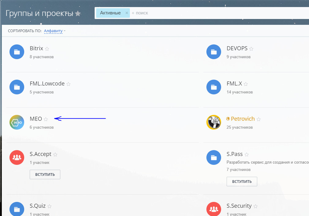309x216 pixels.
Task: Click '7 участников' under S.Pass
Action: (x=239, y=170)
